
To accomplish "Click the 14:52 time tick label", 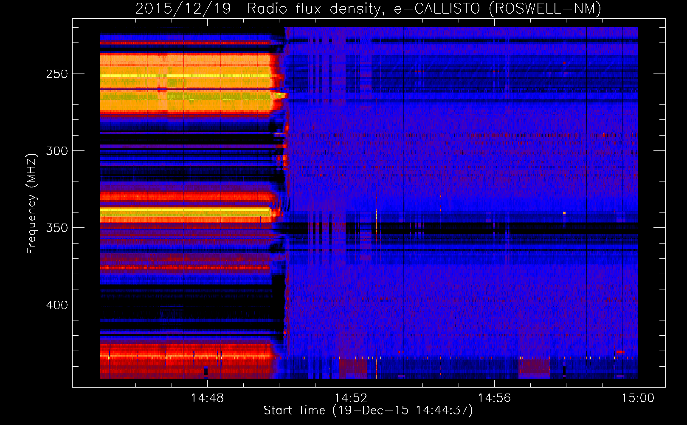I will point(351,398).
